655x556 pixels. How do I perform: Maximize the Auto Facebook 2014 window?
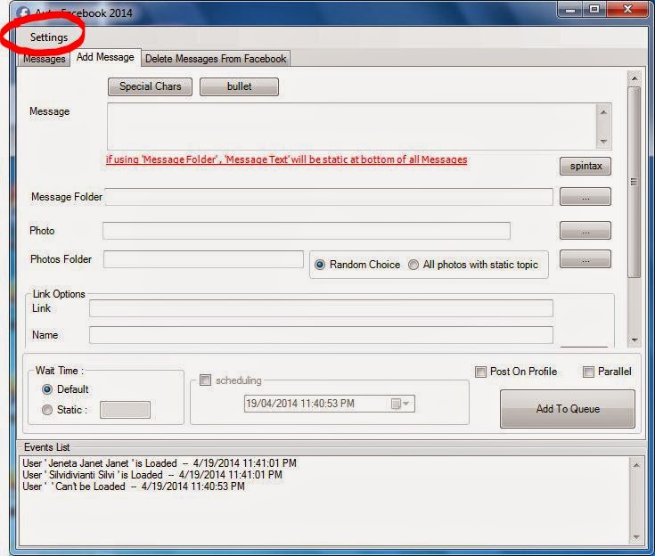(594, 9)
